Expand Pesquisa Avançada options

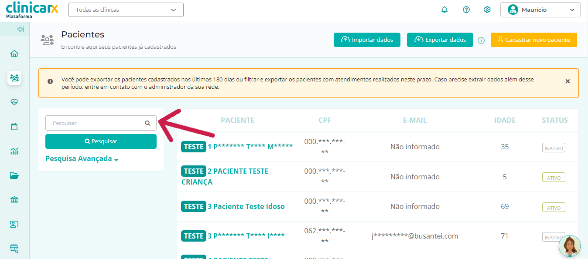tap(82, 159)
